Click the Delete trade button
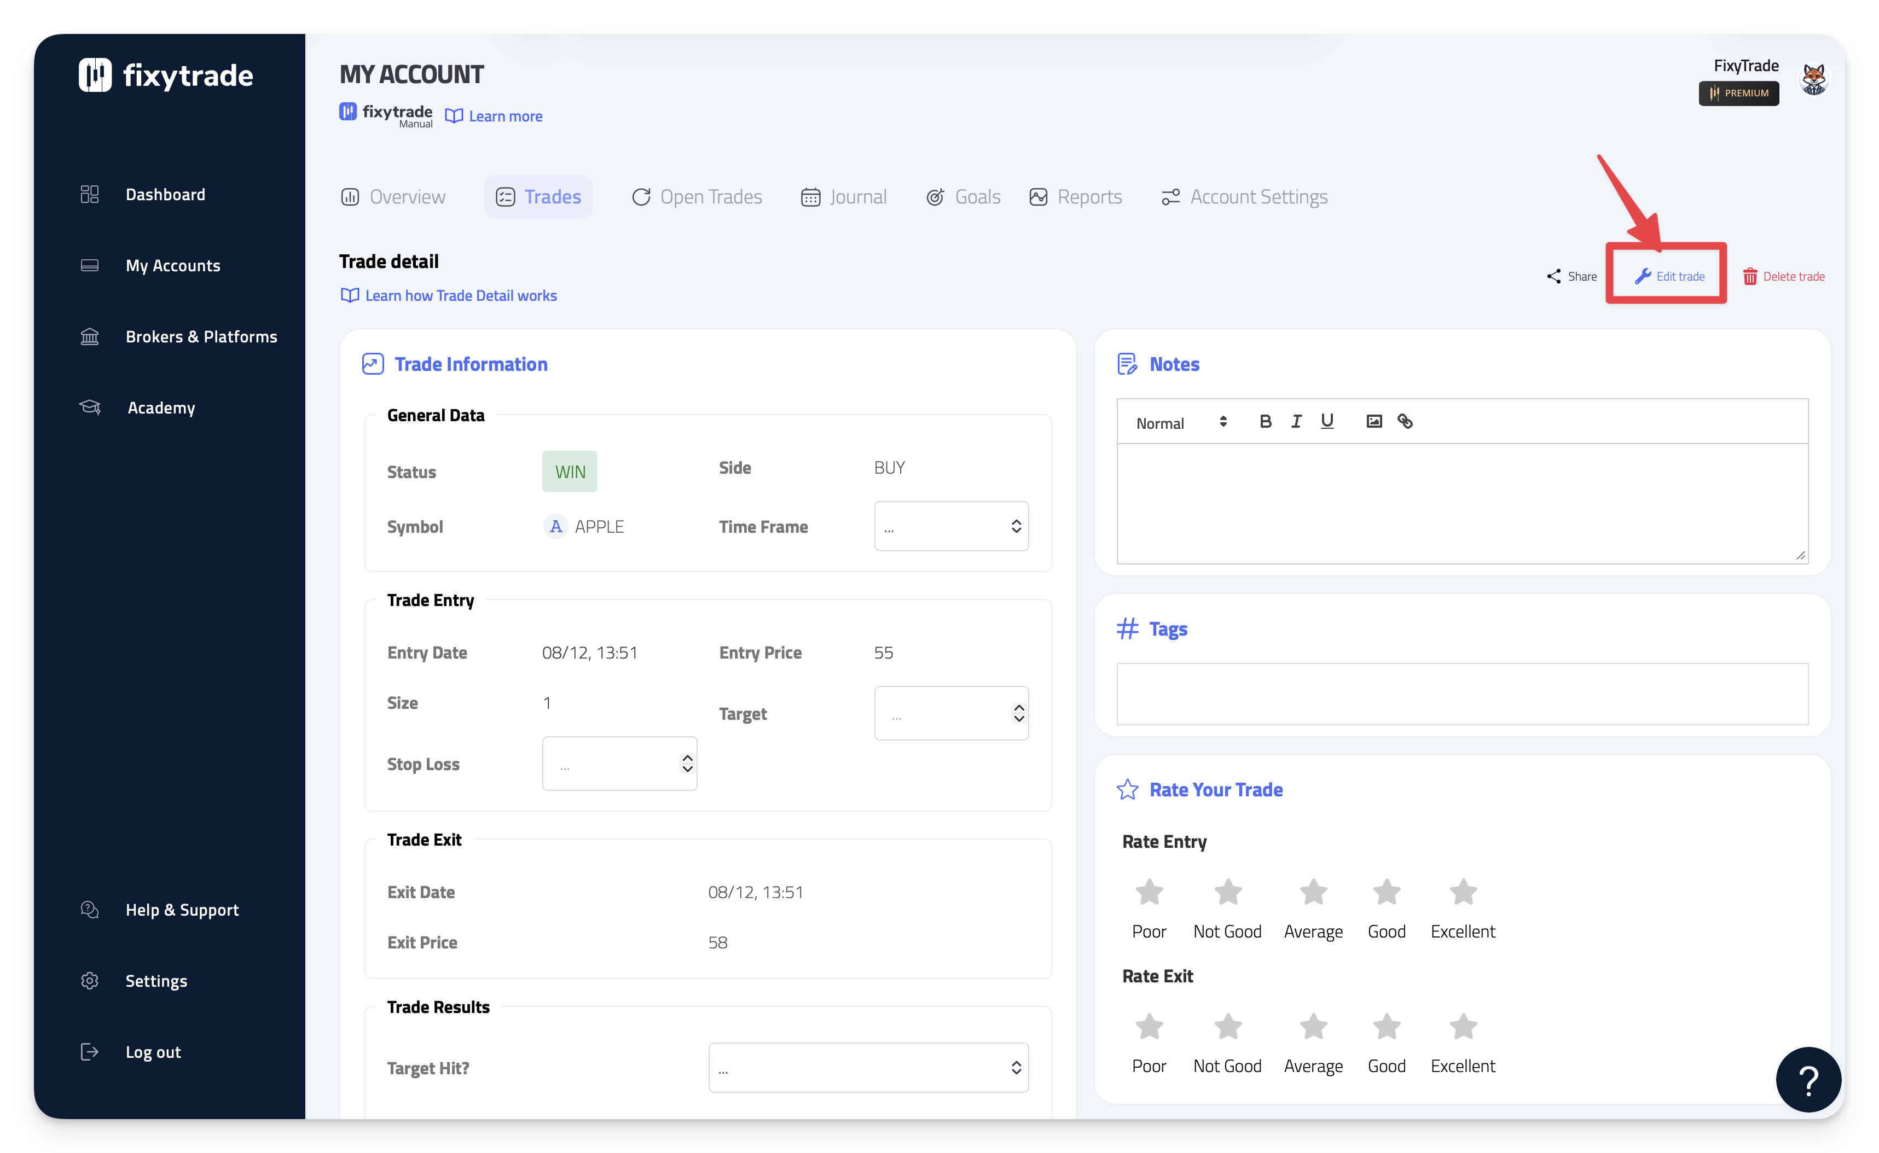1879x1153 pixels. click(1784, 277)
